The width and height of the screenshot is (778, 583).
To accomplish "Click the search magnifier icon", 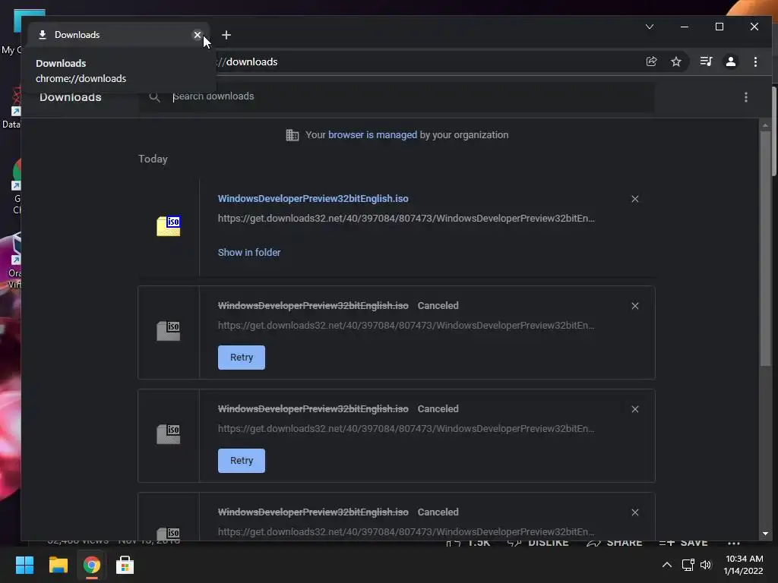I will [155, 97].
